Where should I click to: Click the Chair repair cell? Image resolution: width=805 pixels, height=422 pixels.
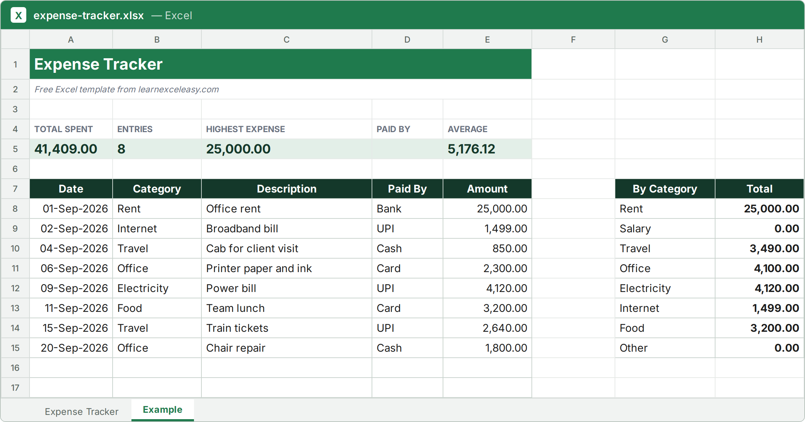(287, 348)
